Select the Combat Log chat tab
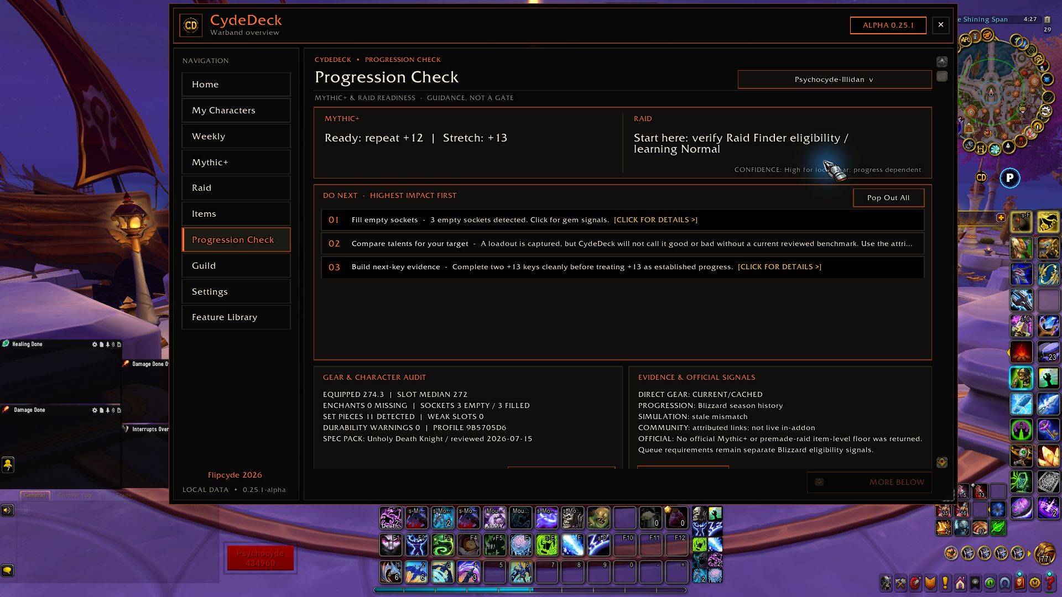This screenshot has height=597, width=1062. pos(75,495)
